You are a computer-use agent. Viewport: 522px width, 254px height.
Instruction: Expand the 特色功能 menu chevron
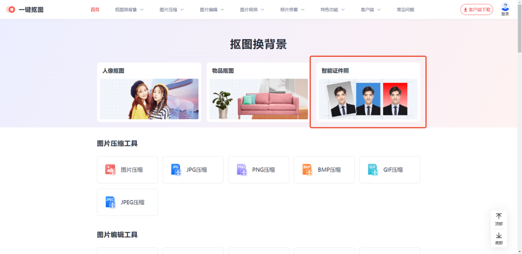tap(343, 10)
